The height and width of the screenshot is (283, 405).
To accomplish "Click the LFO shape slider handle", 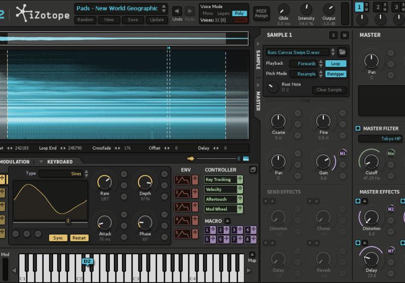I will (68, 221).
